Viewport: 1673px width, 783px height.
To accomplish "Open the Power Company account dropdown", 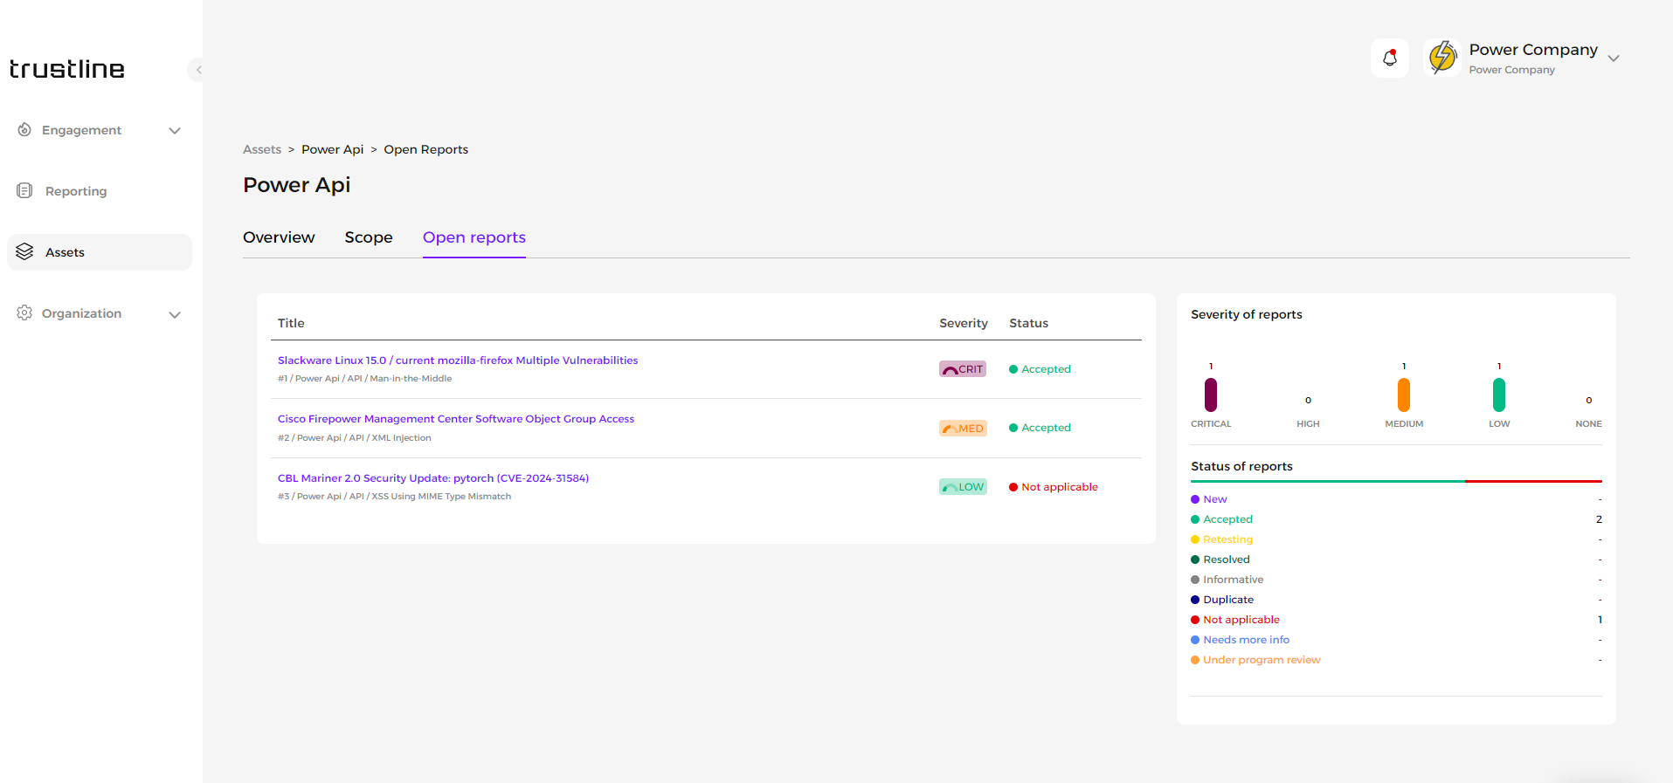I will click(1613, 58).
